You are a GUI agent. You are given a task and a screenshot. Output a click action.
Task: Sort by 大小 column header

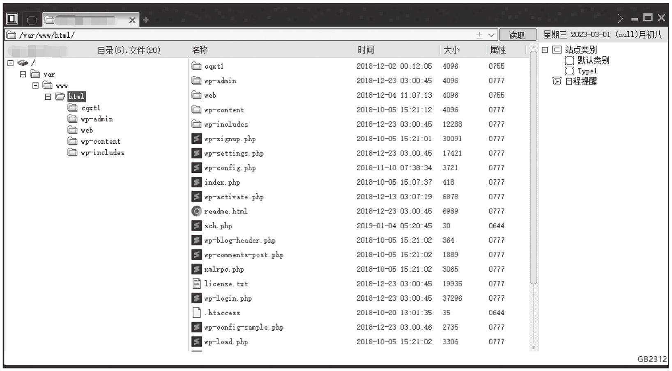click(451, 50)
